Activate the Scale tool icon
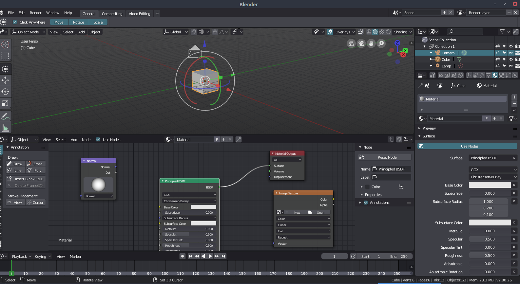 click(5, 103)
